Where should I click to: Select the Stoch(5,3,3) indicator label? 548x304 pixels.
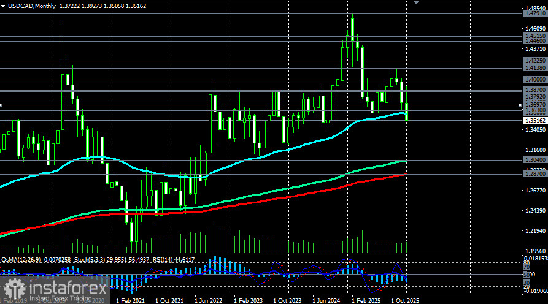(88, 260)
